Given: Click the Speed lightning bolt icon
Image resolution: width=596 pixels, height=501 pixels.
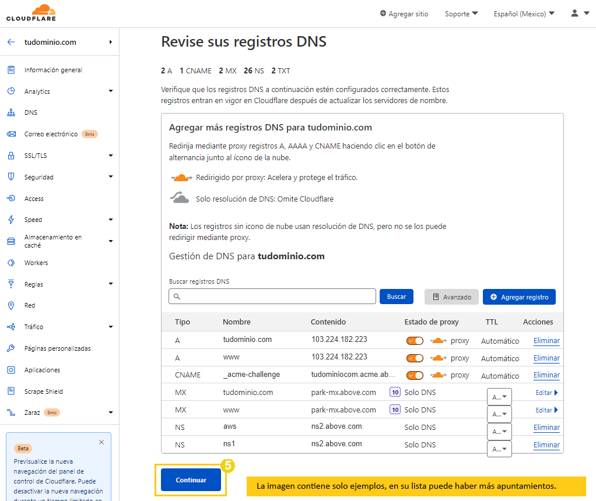Looking at the screenshot, I should 12,220.
